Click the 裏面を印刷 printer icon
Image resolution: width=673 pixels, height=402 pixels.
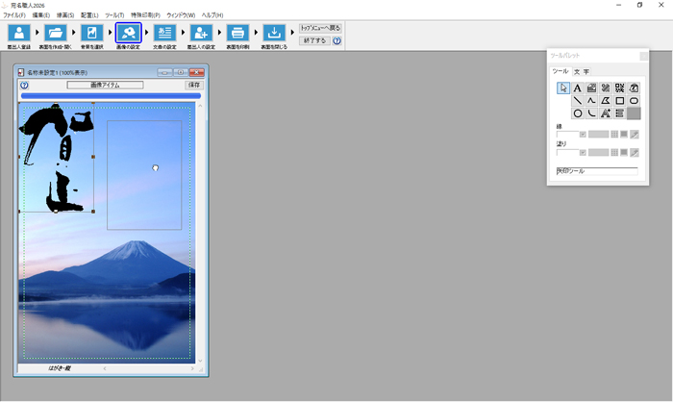click(237, 34)
